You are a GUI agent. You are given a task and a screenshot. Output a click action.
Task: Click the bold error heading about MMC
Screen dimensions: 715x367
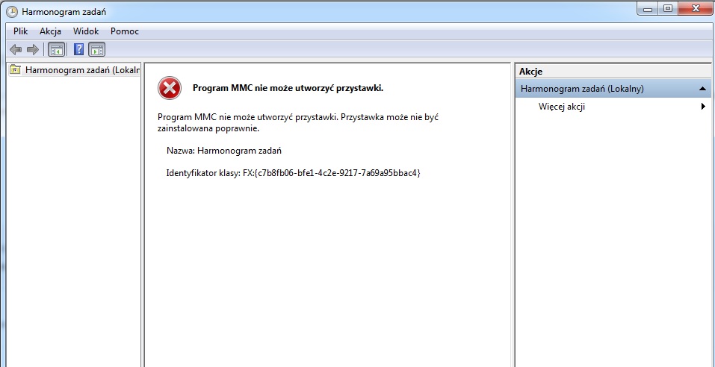[x=288, y=88]
